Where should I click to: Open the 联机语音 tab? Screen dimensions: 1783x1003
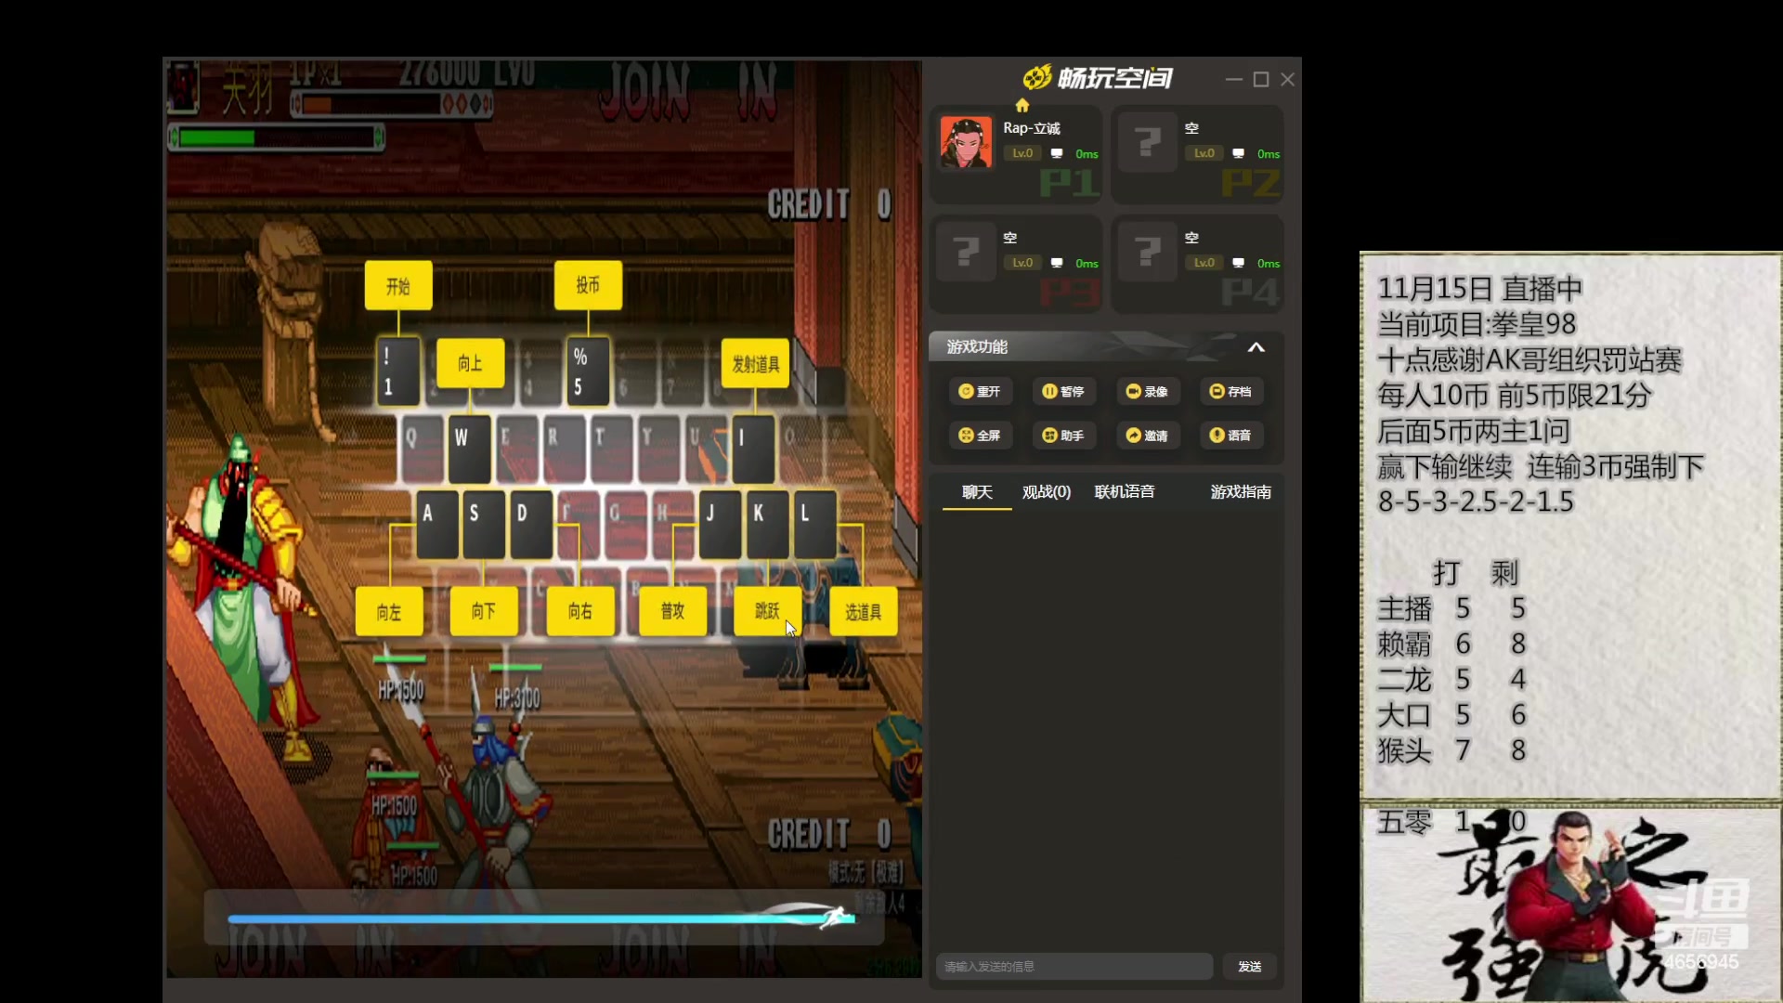(1125, 492)
